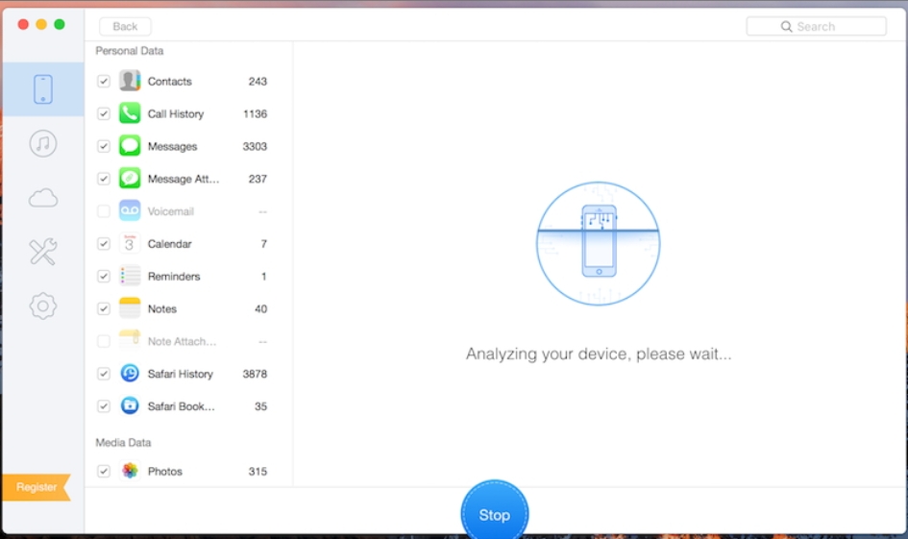
Task: Click the Back button
Action: 125,27
